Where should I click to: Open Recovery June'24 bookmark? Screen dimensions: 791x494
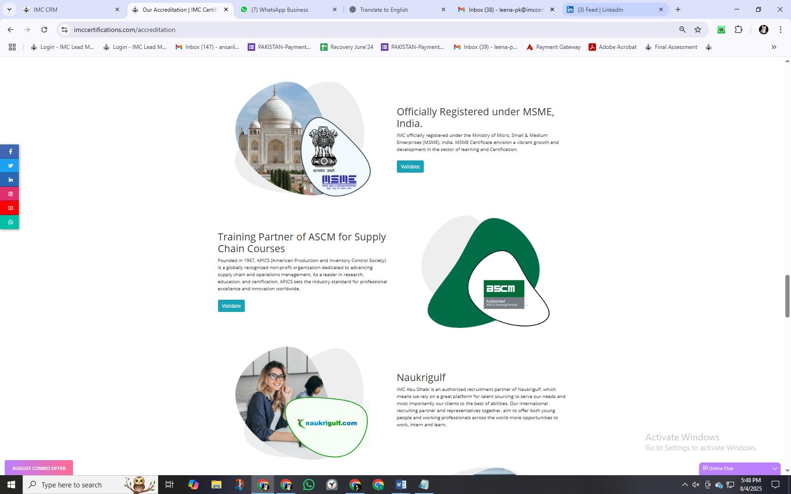[x=347, y=47]
